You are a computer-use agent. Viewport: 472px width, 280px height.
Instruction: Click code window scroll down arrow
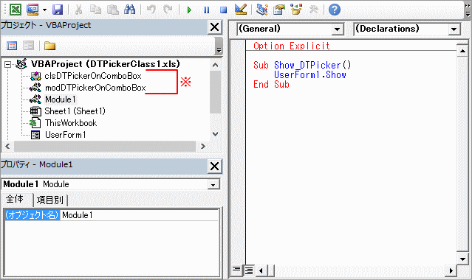tap(462, 259)
